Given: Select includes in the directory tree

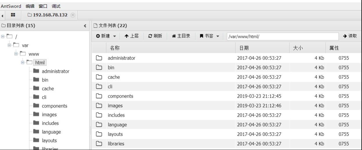Looking at the screenshot, I should click(50, 123).
